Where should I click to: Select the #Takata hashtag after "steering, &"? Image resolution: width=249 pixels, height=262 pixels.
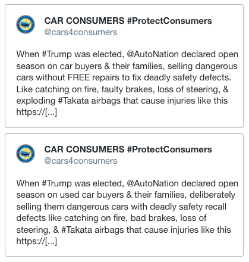77,230
